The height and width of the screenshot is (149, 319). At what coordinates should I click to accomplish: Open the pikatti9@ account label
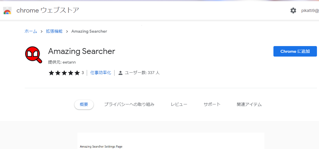310,11
